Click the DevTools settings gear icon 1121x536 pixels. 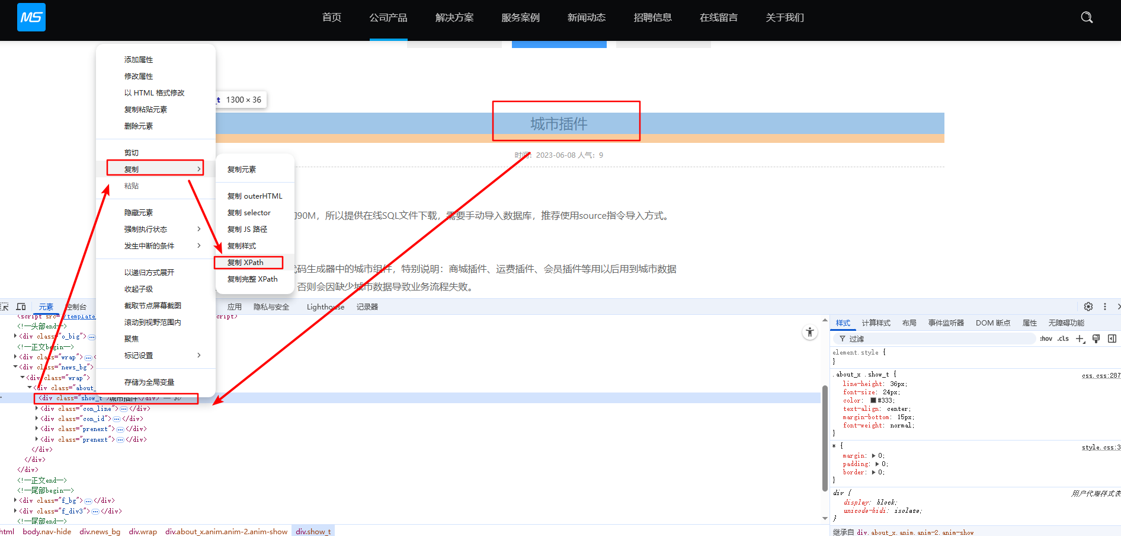point(1088,307)
